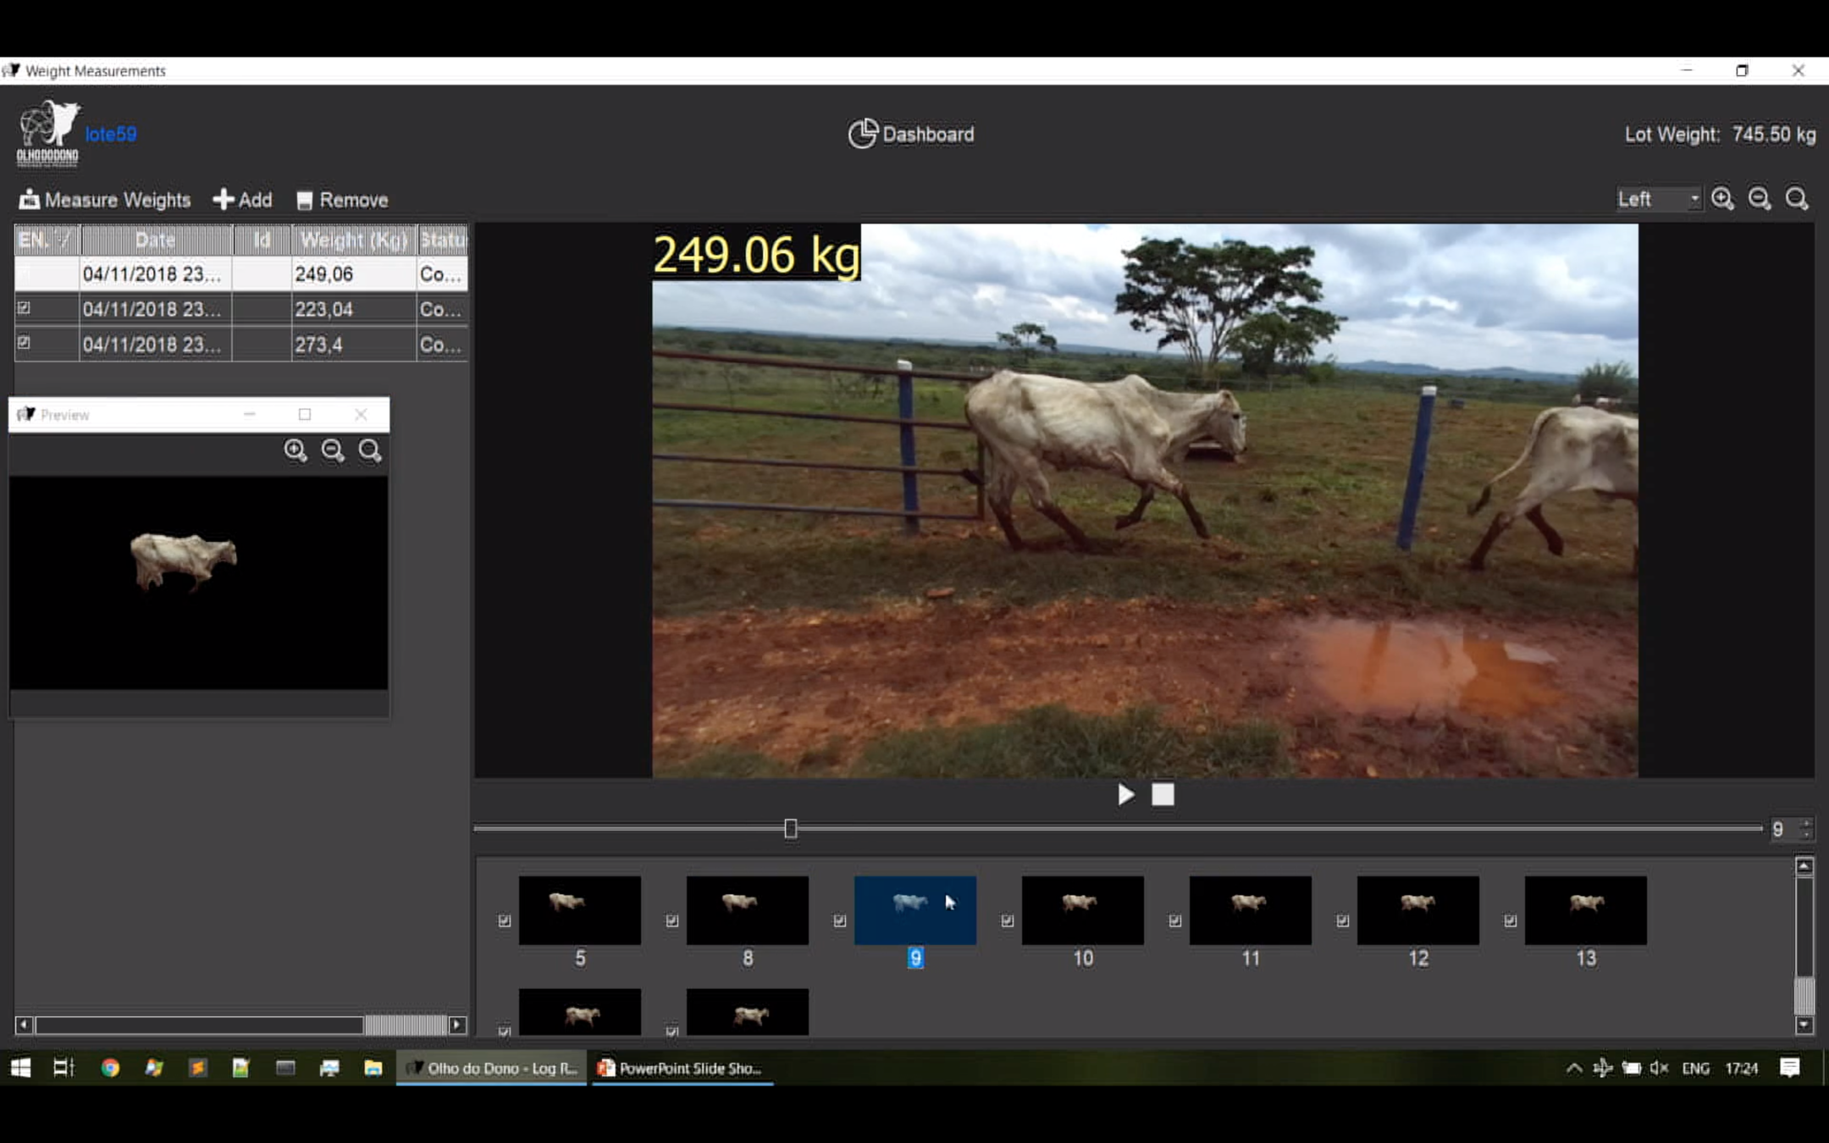Click the frame timeline slider handle

click(x=790, y=828)
